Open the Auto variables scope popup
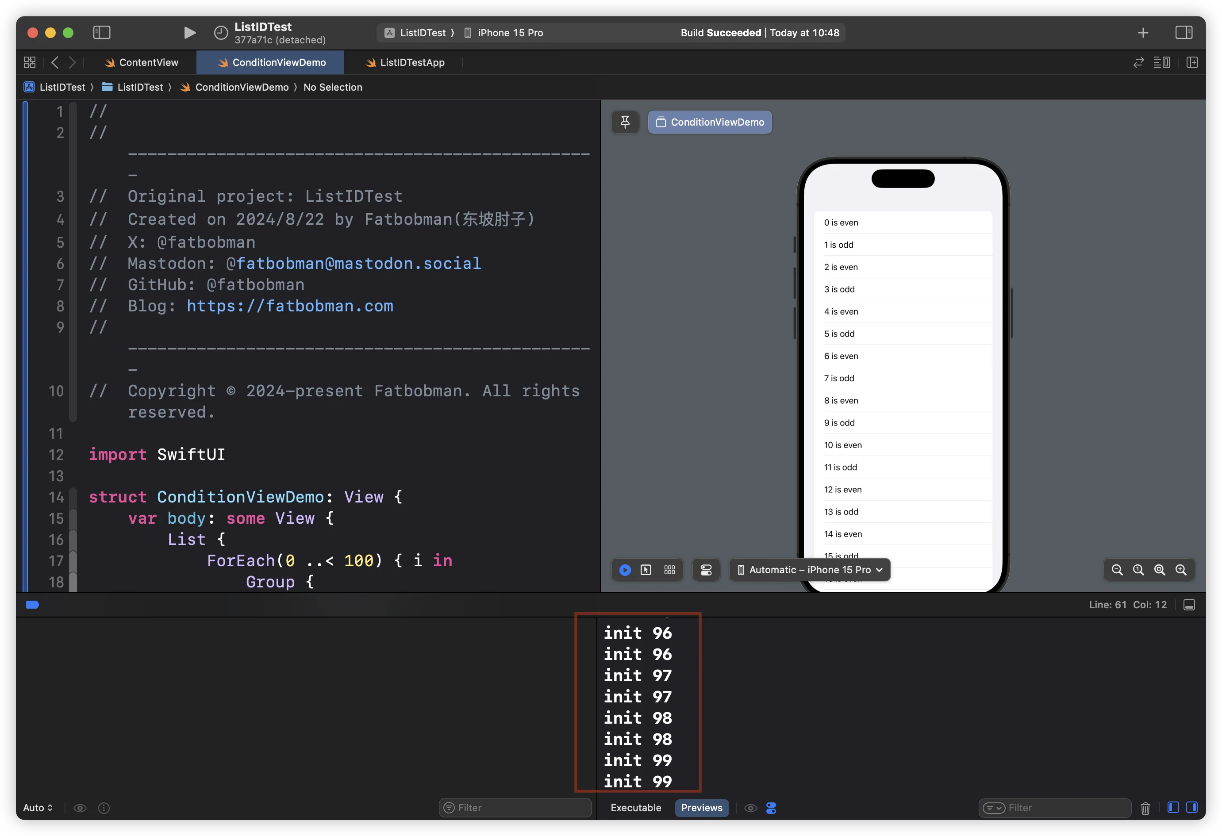The image size is (1222, 836). pos(38,808)
